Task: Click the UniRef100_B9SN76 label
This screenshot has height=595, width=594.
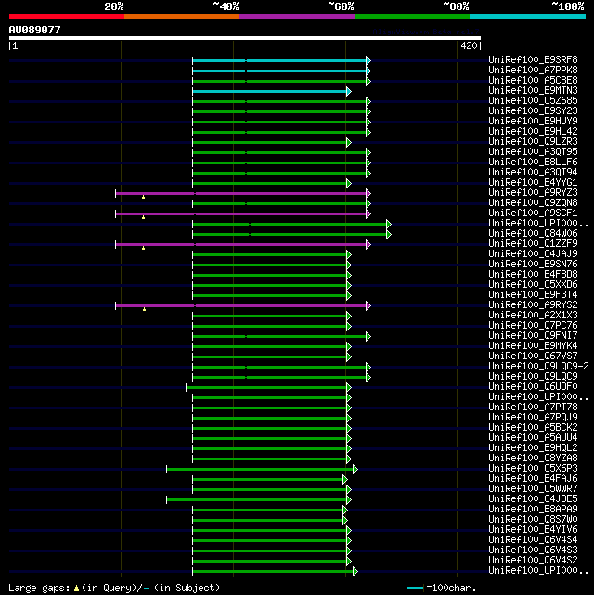Action: tap(533, 265)
